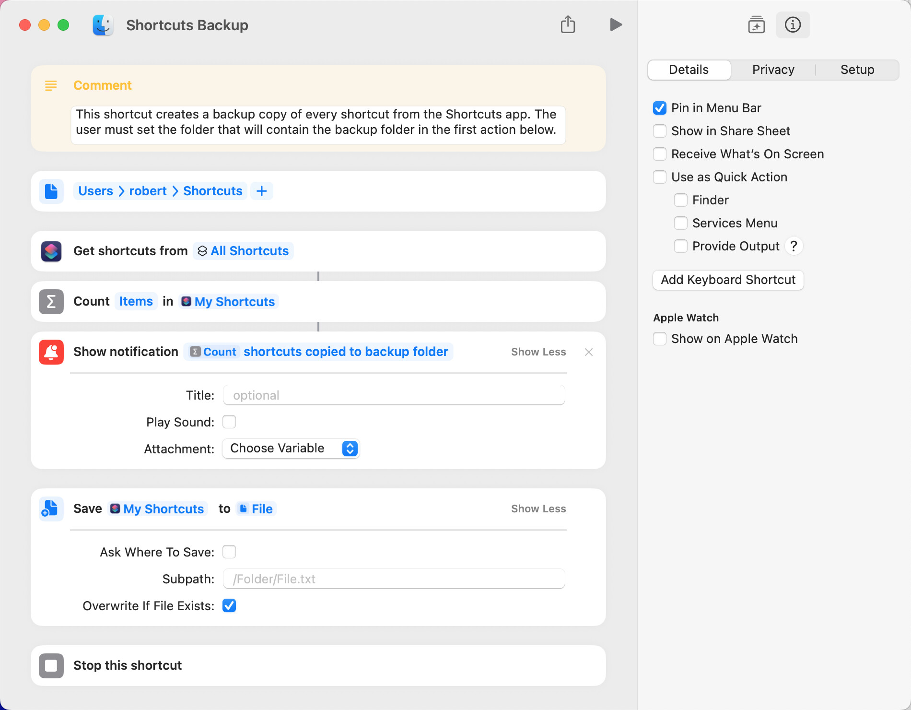The image size is (911, 710).
Task: Toggle Ask Where To Save checkbox
Action: 229,552
